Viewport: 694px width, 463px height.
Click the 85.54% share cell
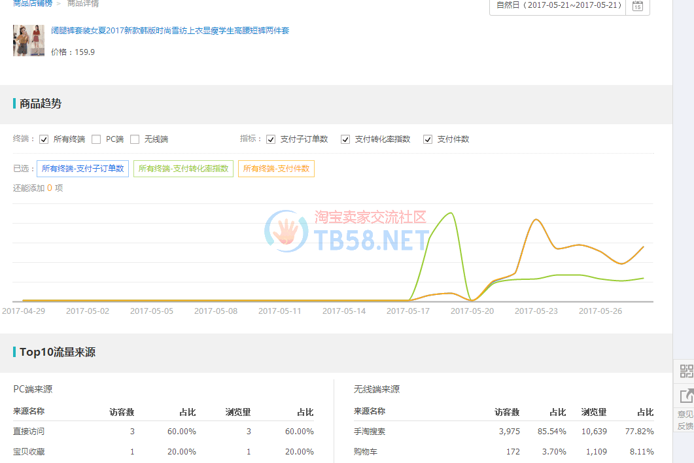click(552, 431)
